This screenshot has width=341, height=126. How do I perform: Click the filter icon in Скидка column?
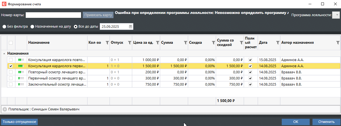[x=213, y=43]
